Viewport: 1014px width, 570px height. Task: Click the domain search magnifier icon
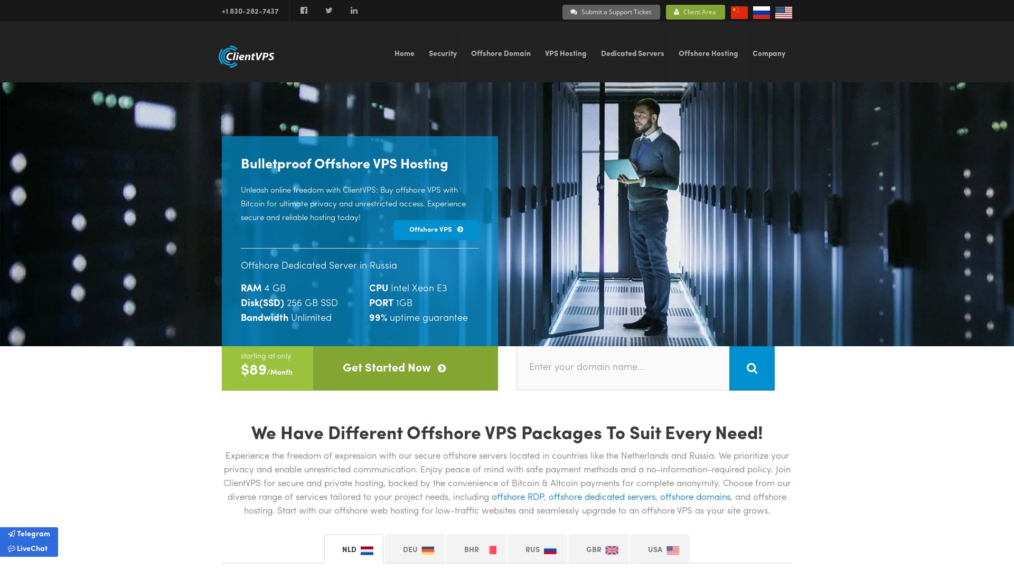point(752,367)
